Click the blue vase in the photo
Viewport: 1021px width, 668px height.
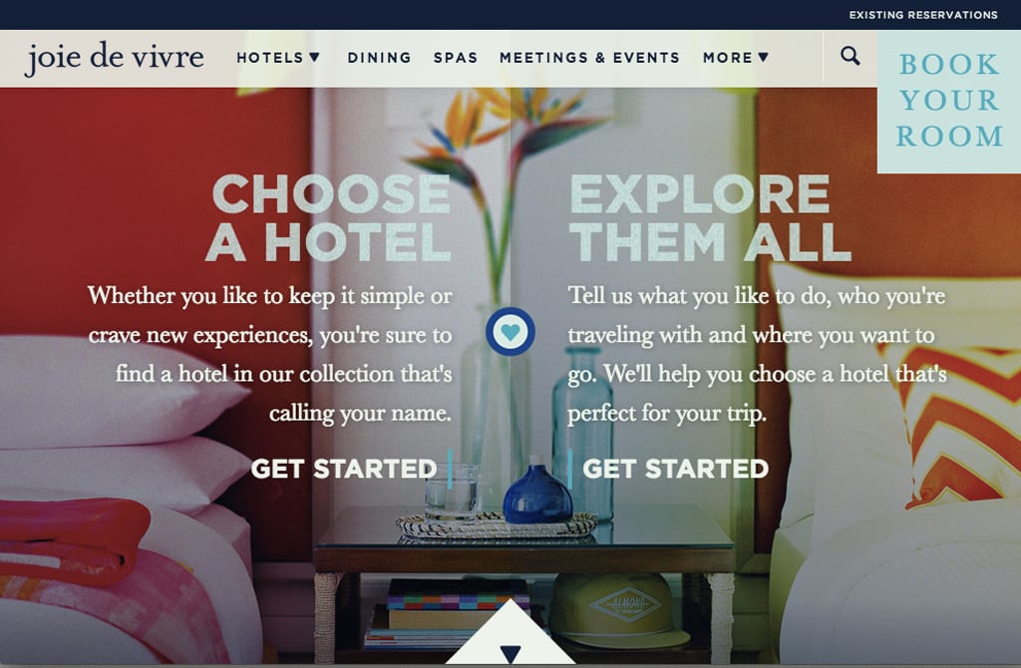pyautogui.click(x=537, y=492)
